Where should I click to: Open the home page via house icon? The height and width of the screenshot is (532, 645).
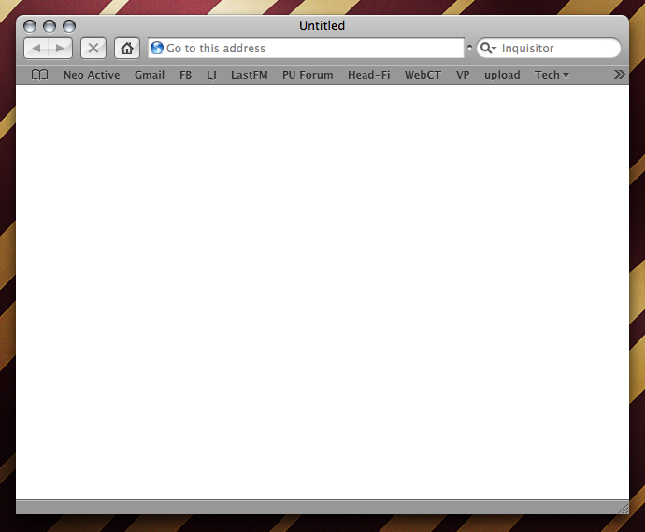[127, 48]
